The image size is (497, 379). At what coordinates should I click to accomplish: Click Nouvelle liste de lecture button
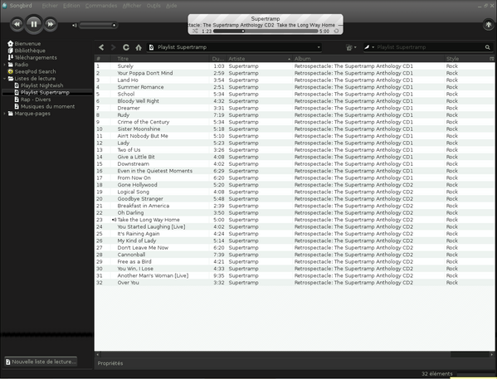coord(41,362)
